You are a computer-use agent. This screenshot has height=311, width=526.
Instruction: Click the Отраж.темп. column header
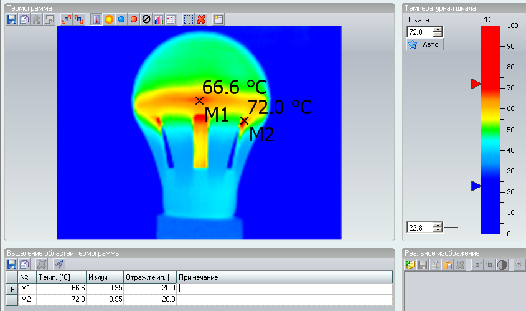[x=150, y=277]
